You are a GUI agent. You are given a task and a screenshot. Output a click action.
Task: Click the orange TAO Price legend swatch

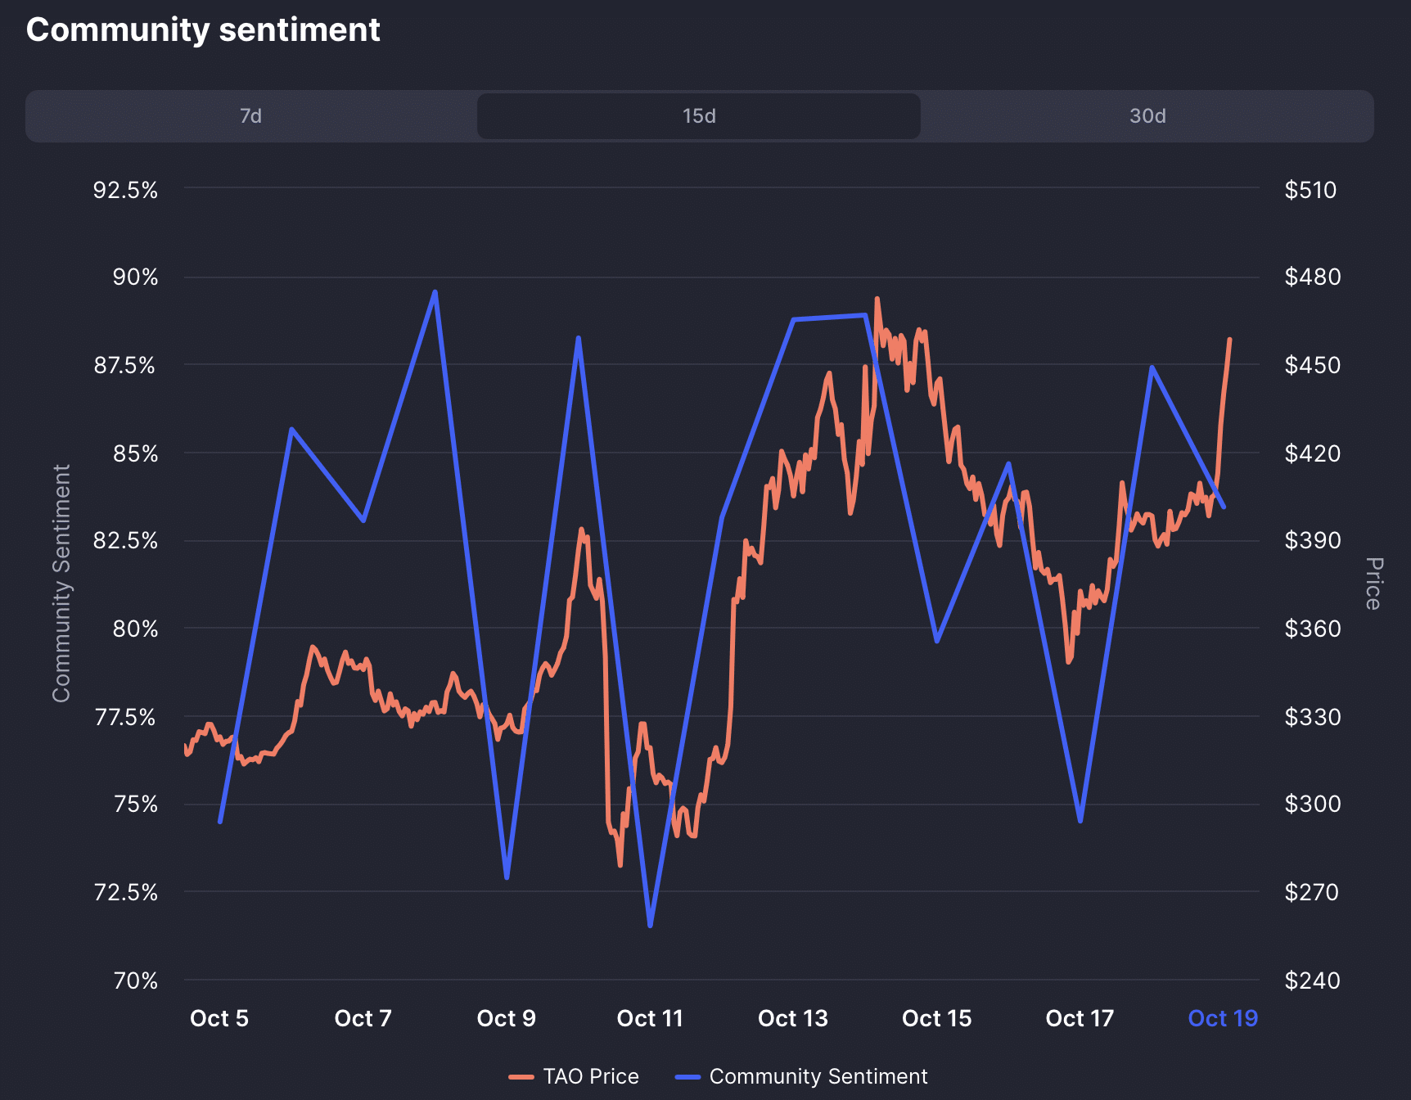pyautogui.click(x=521, y=1077)
